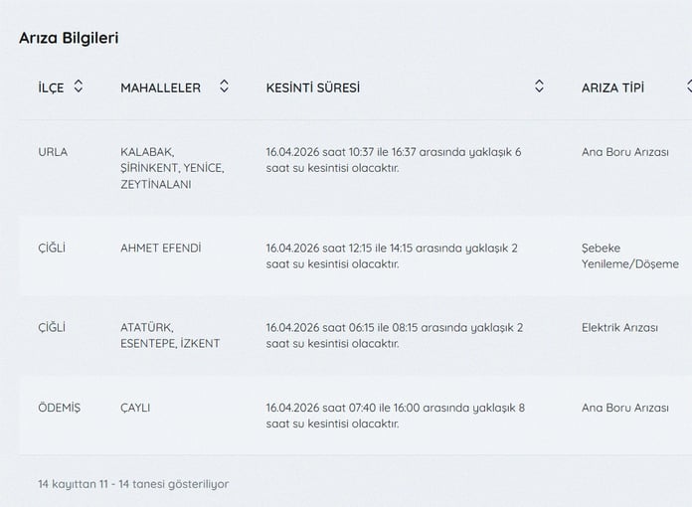Select the AHMET EFENDİ neighborhood cell
692x507 pixels.
coord(161,248)
